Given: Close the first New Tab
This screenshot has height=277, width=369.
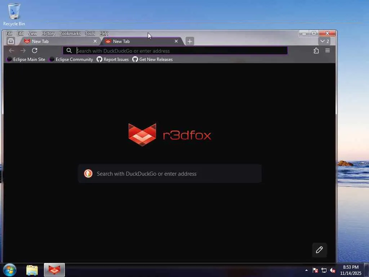Looking at the screenshot, I should (x=95, y=41).
